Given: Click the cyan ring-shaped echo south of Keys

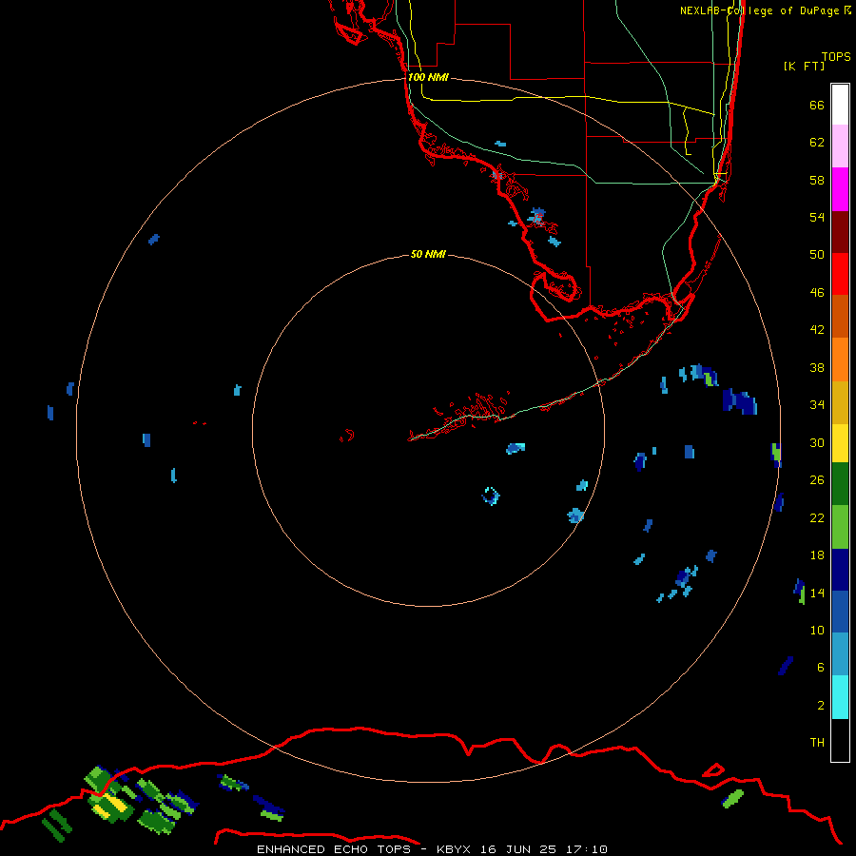Looking at the screenshot, I should click(x=490, y=496).
